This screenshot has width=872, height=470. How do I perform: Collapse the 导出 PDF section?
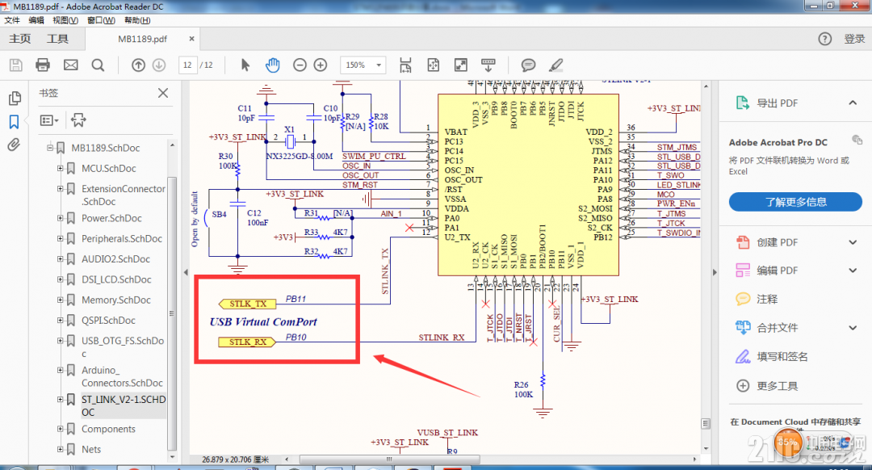coord(853,103)
